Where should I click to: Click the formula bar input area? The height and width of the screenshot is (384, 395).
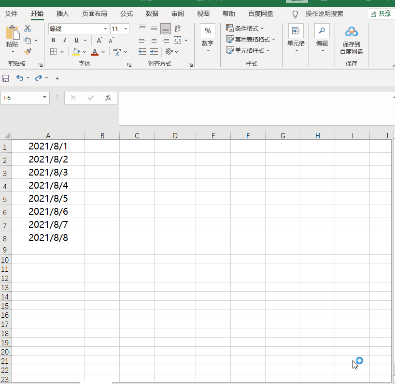256,108
